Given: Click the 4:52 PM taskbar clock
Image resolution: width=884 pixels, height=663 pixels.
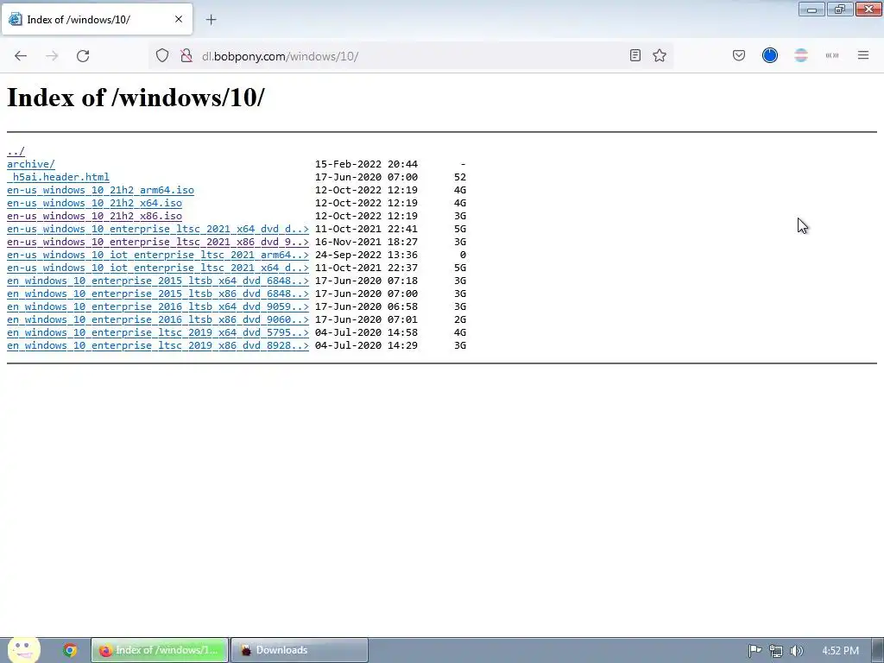Looking at the screenshot, I should 841,651.
